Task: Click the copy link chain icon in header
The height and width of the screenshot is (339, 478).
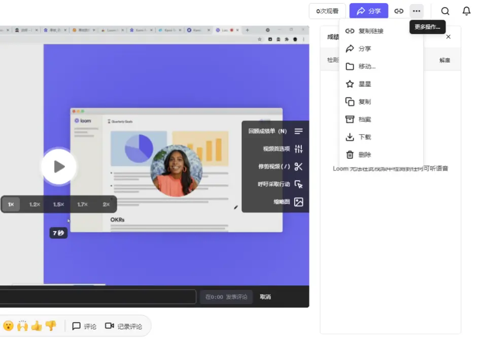Action: 398,11
